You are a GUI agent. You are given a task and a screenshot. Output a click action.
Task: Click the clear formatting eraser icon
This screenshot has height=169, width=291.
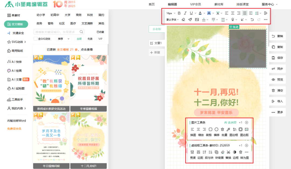point(183,19)
